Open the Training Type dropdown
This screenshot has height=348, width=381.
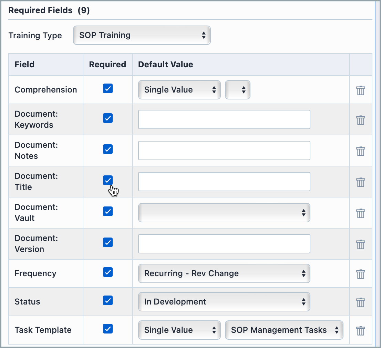coord(142,35)
